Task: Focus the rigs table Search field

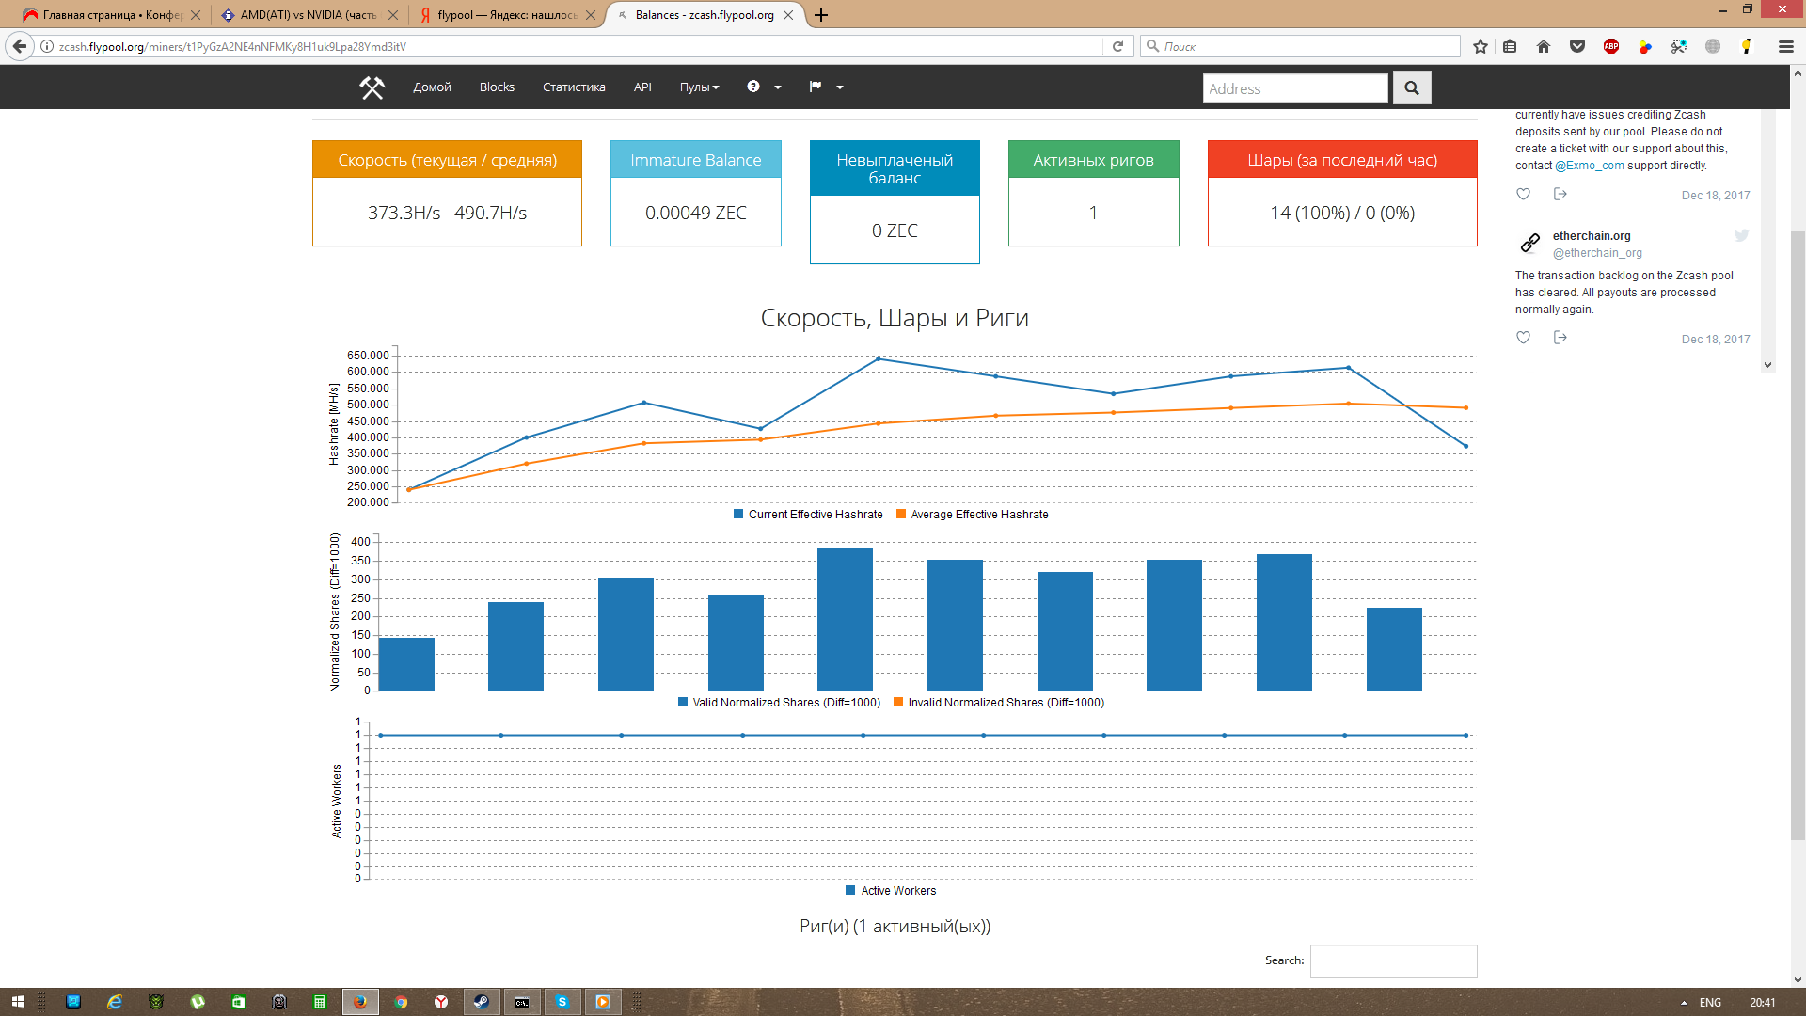Action: tap(1393, 960)
